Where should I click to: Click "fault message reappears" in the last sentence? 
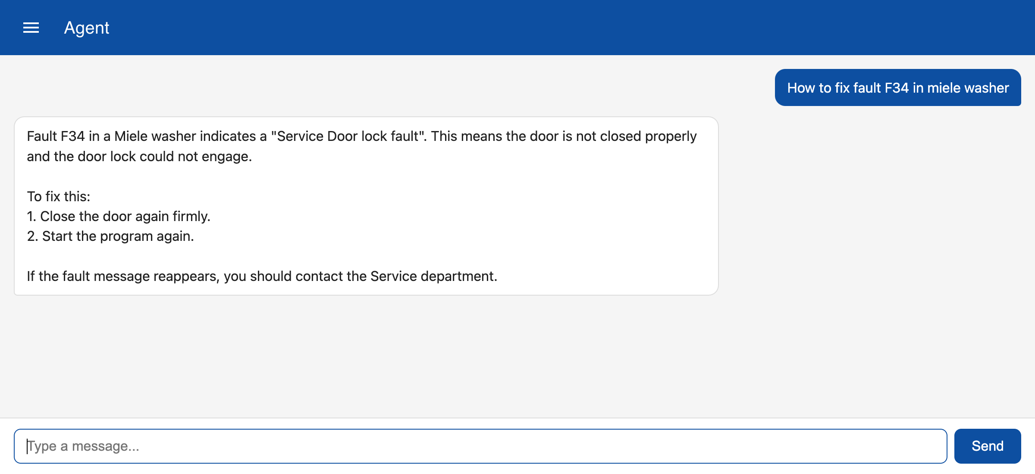pyautogui.click(x=141, y=276)
